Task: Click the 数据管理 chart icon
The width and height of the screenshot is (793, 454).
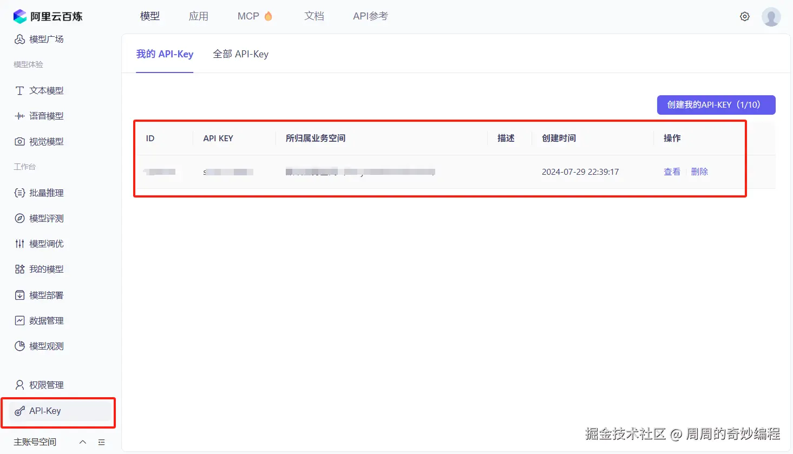Action: tap(19, 320)
